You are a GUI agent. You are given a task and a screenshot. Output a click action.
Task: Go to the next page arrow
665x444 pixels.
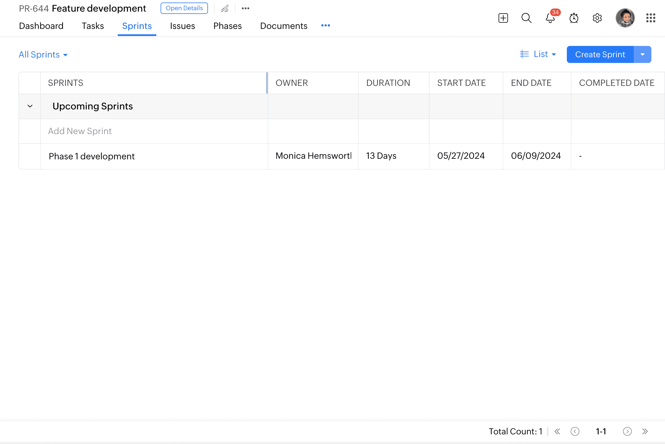click(x=627, y=431)
